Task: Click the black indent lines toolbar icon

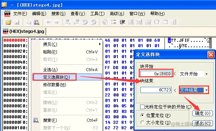Action: pyautogui.click(x=122, y=22)
